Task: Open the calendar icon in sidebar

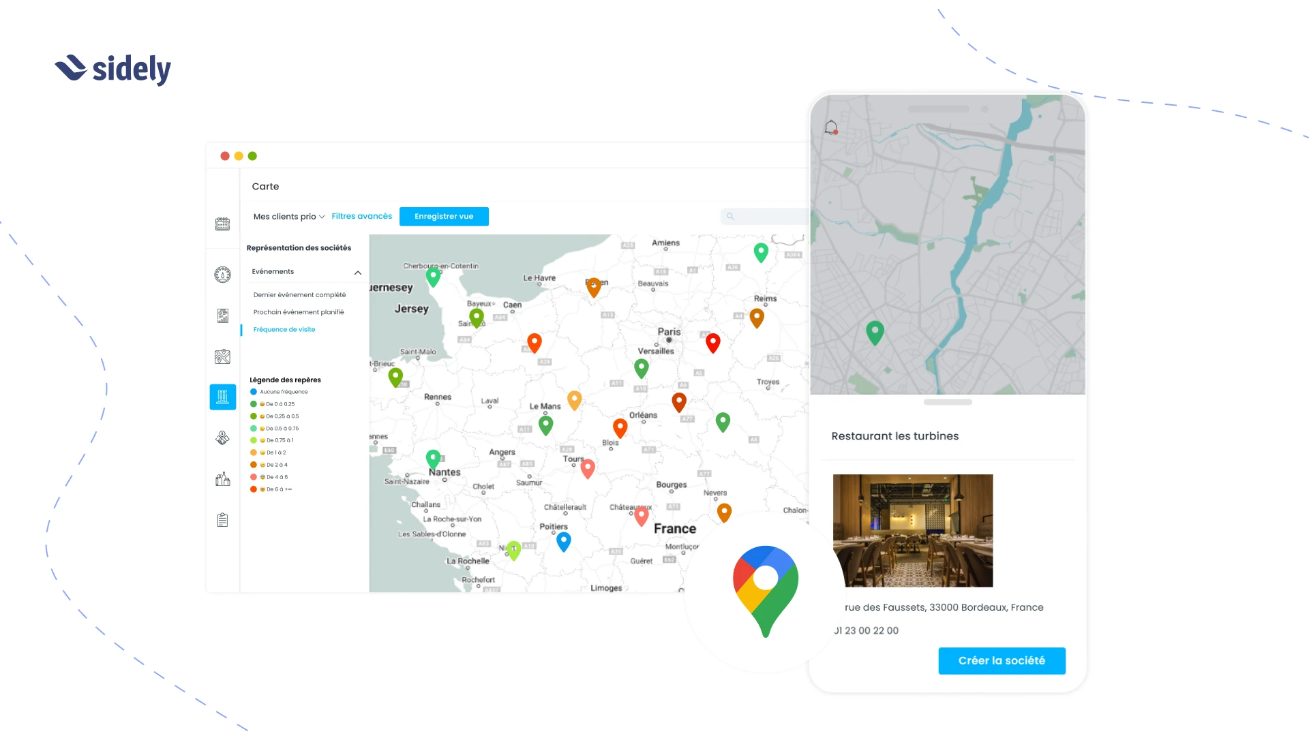Action: (222, 224)
